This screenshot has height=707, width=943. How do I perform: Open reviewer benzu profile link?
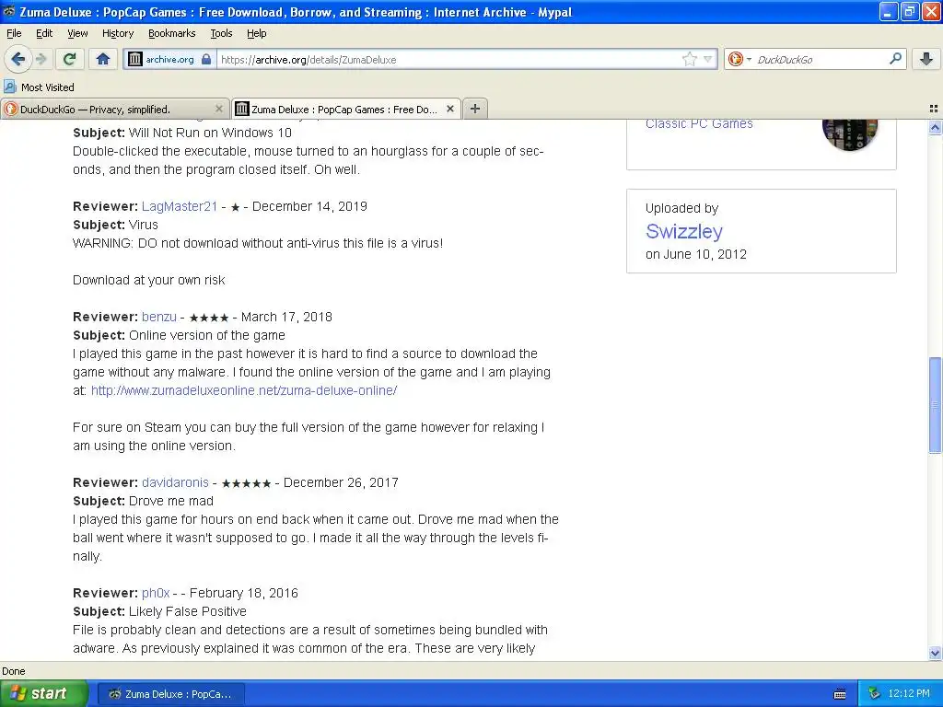(159, 317)
